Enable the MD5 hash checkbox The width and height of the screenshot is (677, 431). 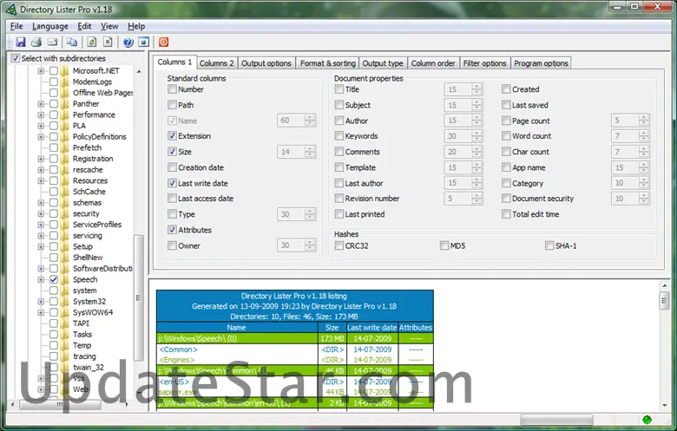coord(444,245)
